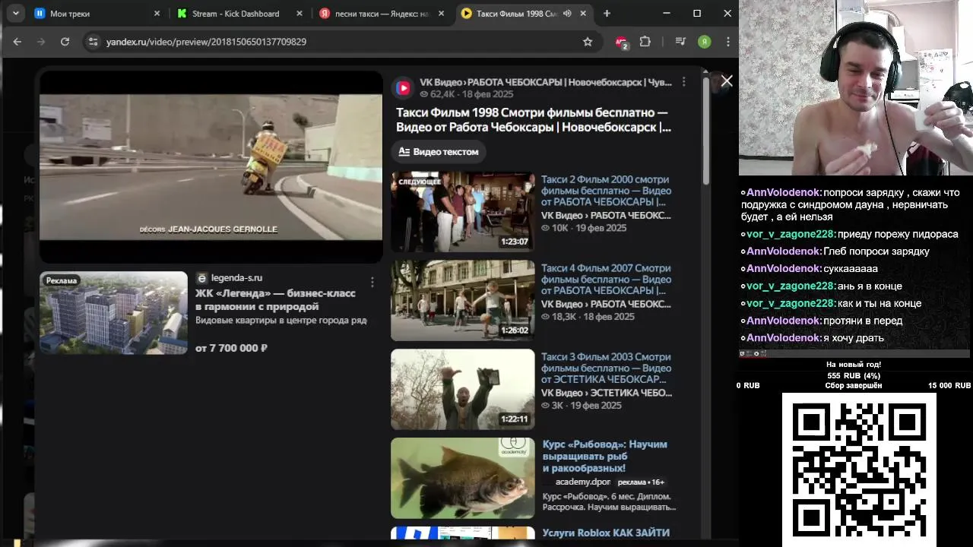973x547 pixels.
Task: Click the На новый год donation progress bar
Action: tap(854, 375)
